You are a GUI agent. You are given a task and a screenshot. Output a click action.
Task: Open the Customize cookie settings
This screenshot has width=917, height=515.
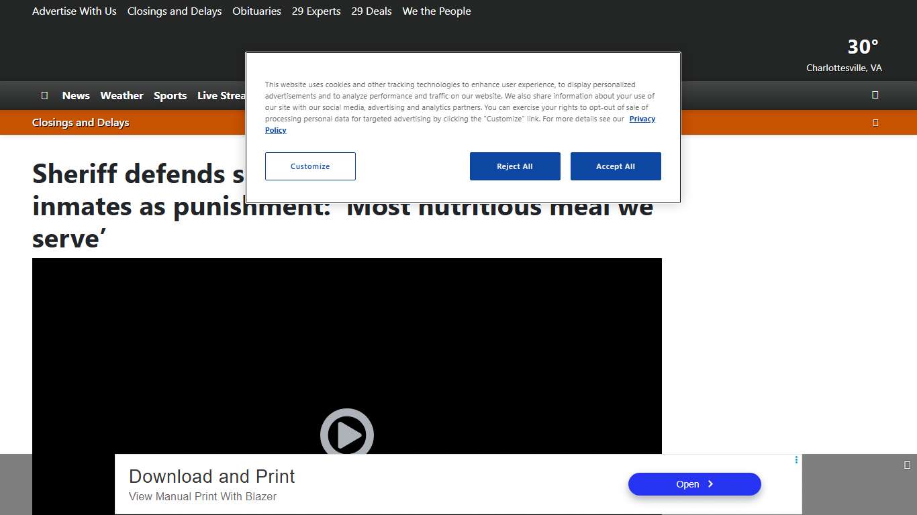click(310, 166)
